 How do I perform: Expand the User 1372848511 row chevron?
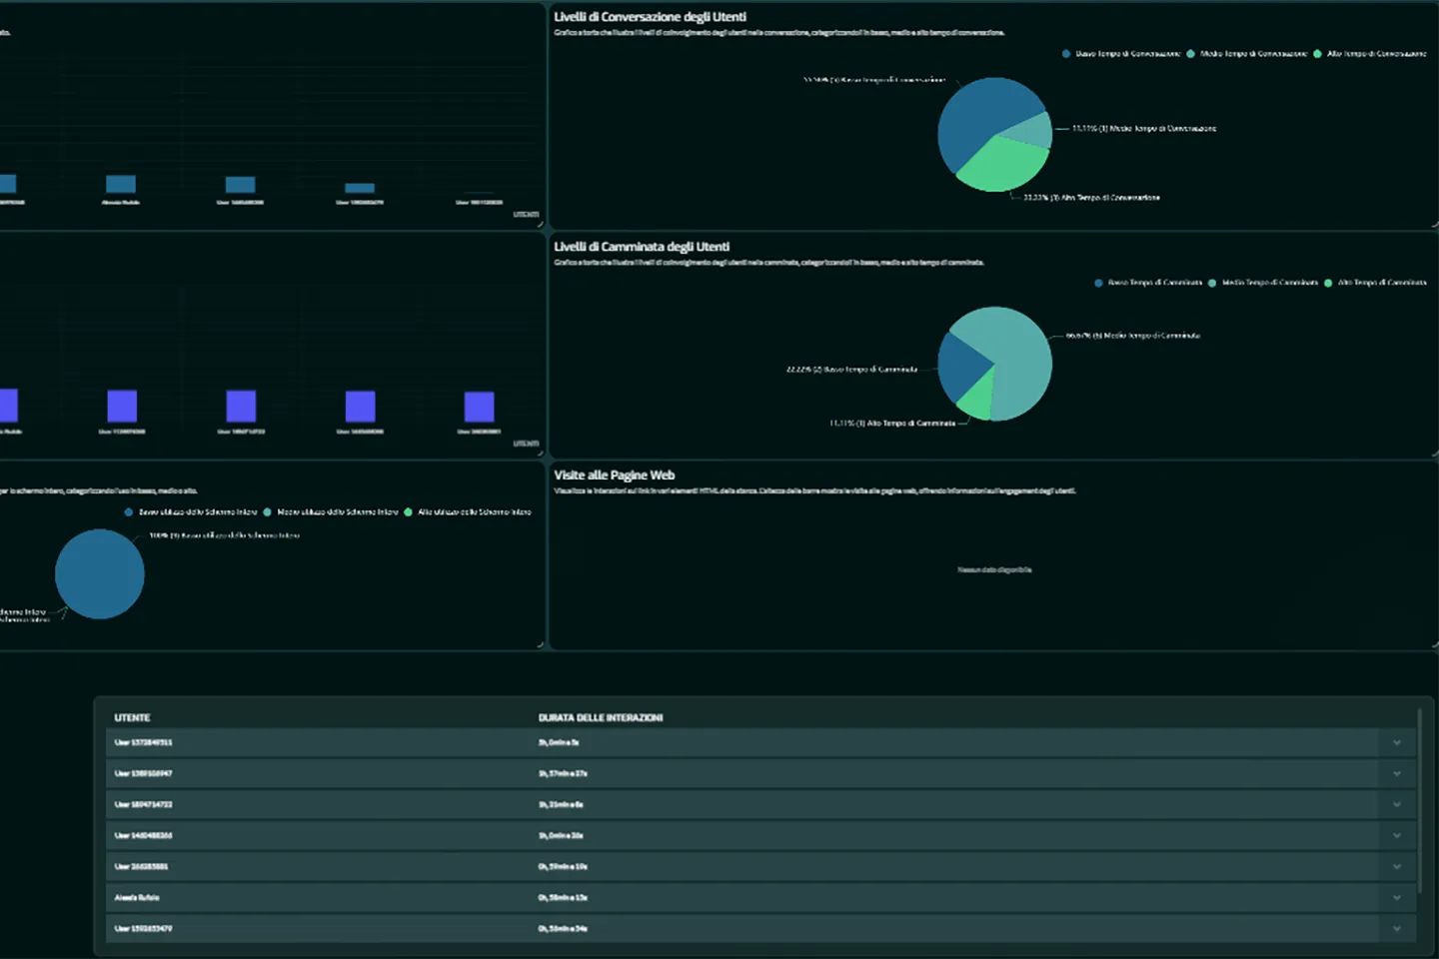(x=1396, y=742)
